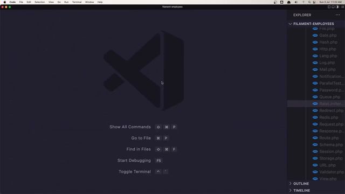
Task: Click the PHP icon beside Mail.php
Action: click(x=315, y=70)
